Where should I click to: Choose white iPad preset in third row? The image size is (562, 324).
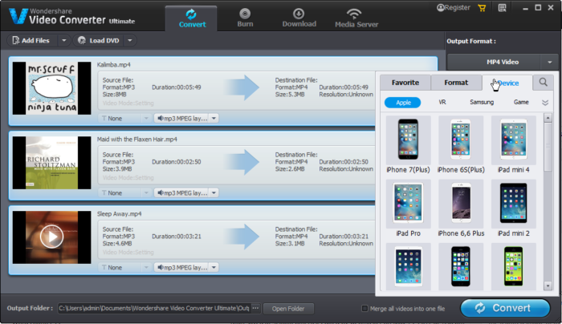point(408,267)
